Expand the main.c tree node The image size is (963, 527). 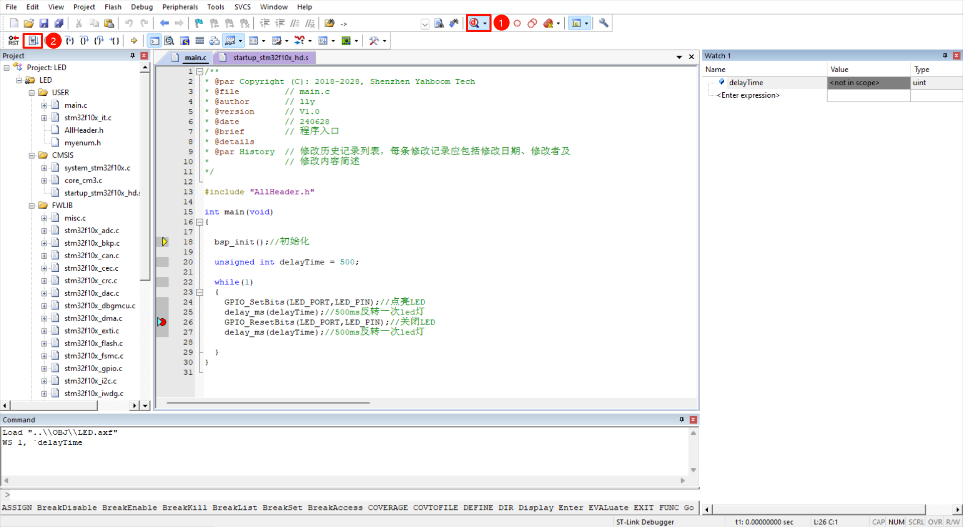(x=44, y=105)
